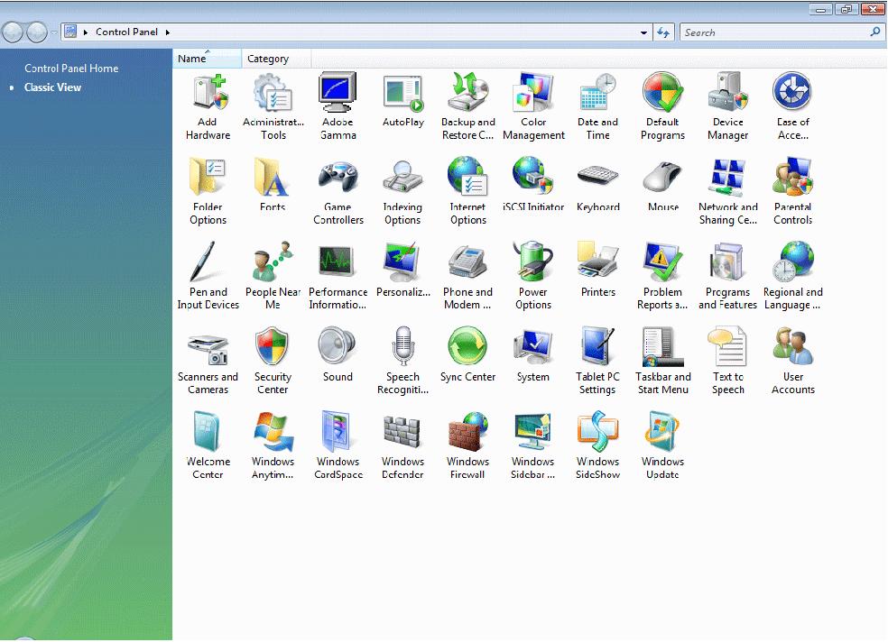Screen dimensions: 888x642
Task: Switch to Classic View
Action: coord(52,87)
